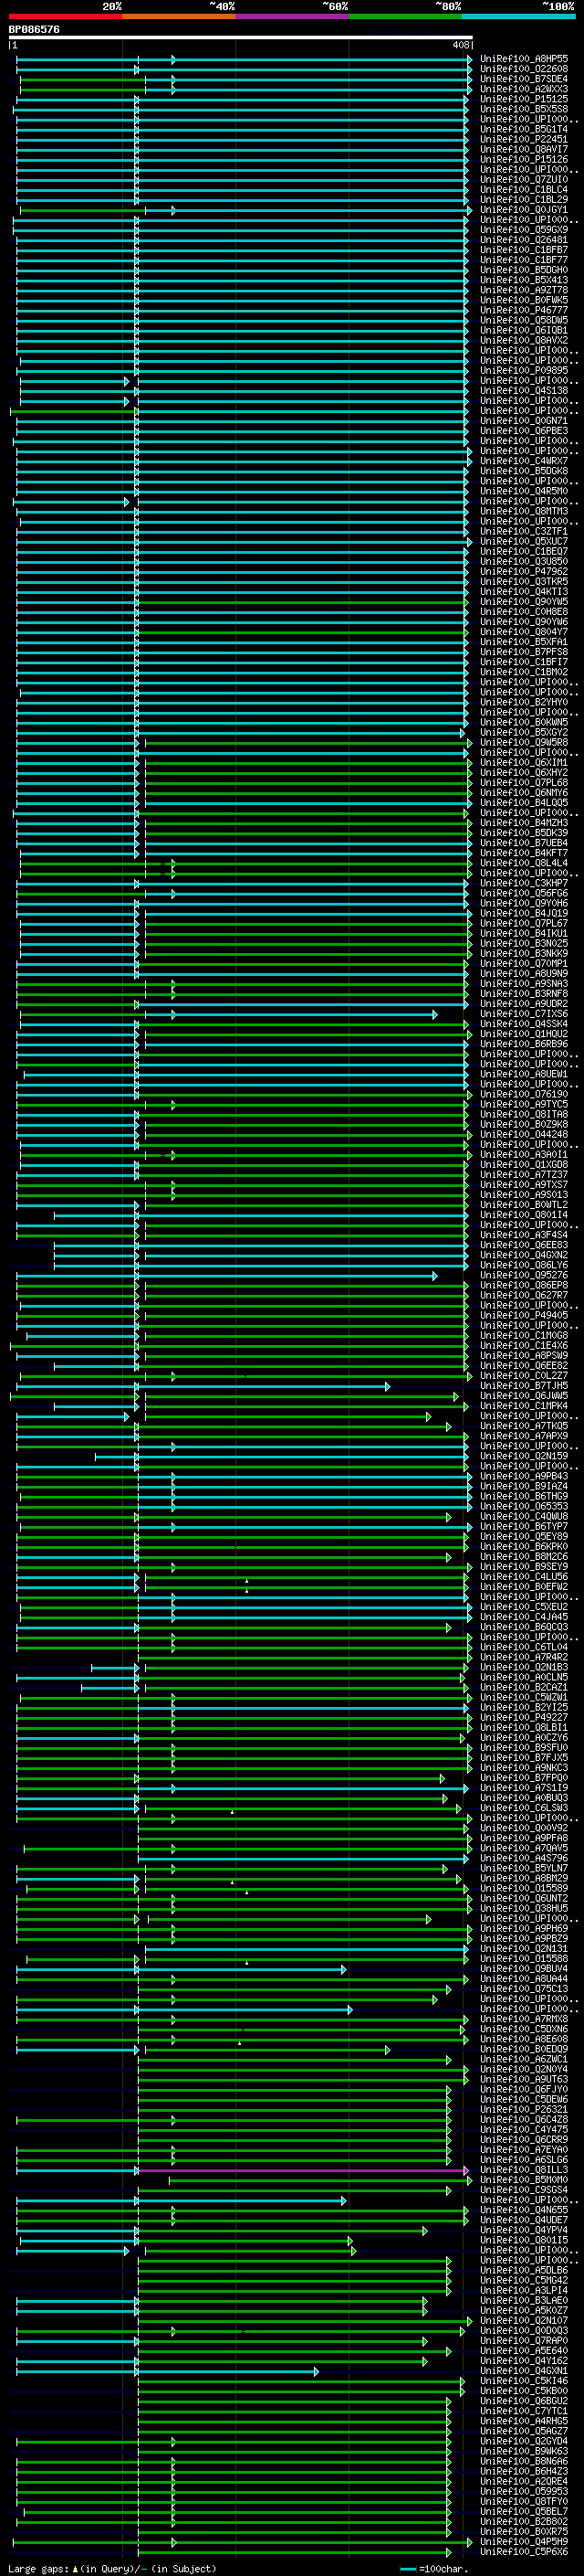Select hit label UniRef100_B4MZH3

(x=524, y=822)
